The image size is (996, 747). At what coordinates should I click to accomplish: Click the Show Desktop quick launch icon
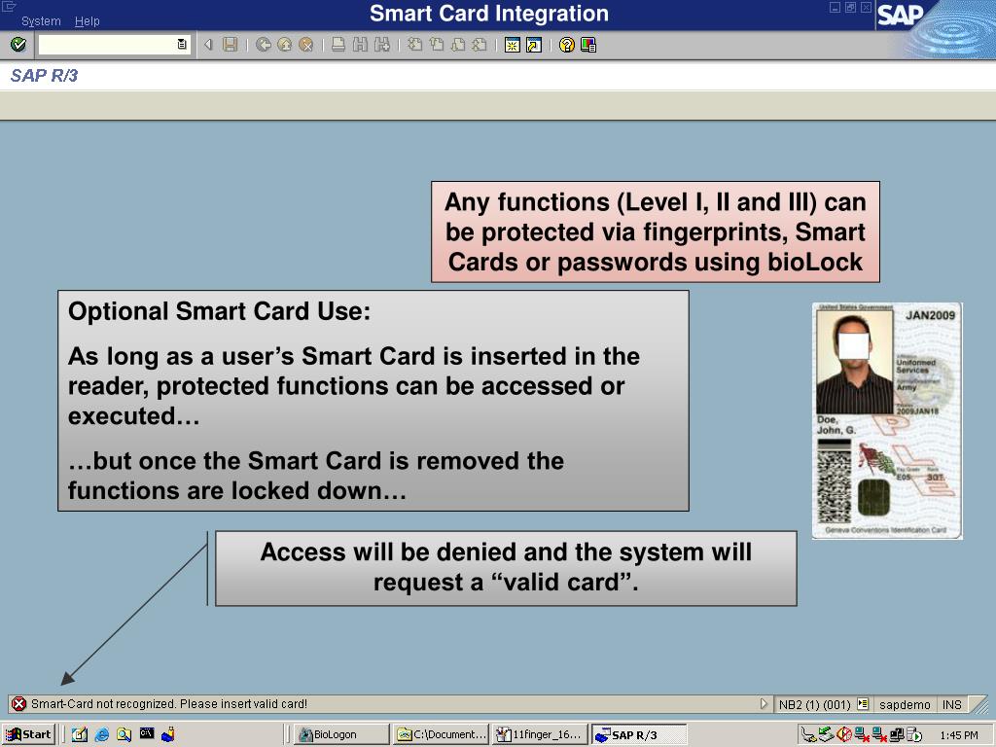[80, 734]
